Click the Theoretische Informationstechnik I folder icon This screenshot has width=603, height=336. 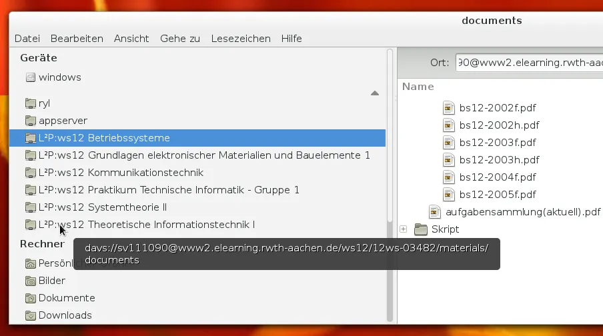click(x=31, y=225)
